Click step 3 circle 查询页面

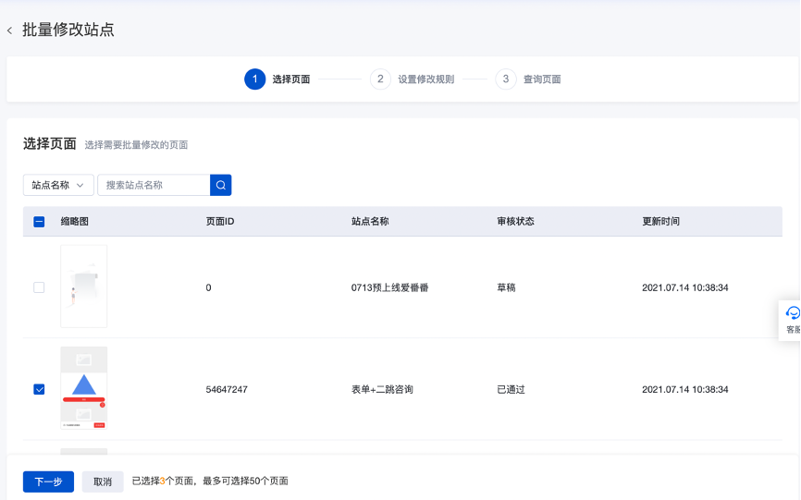point(505,79)
